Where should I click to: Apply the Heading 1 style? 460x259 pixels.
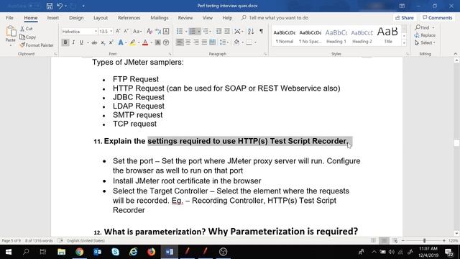[x=336, y=36]
